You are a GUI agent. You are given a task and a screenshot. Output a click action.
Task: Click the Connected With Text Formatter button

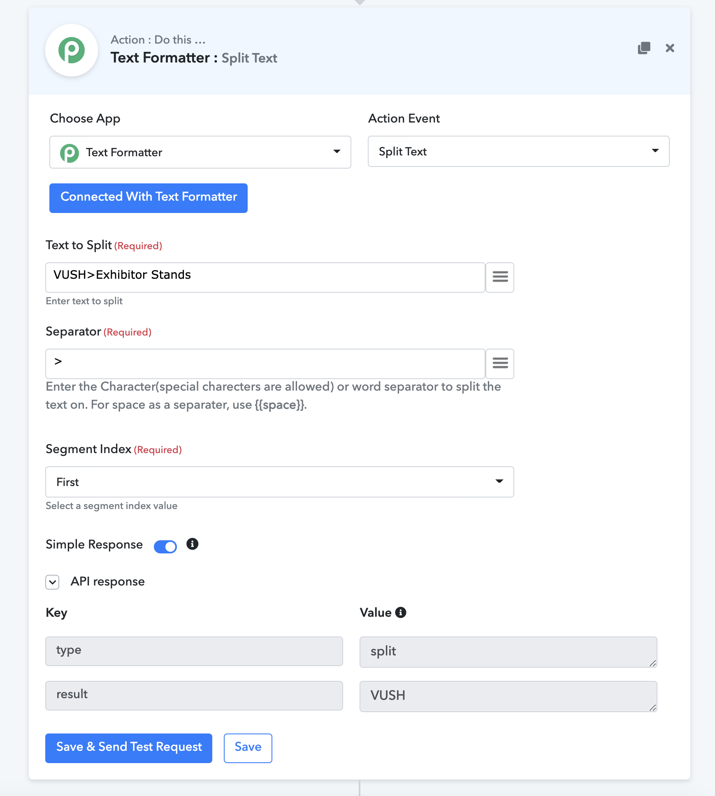coord(149,198)
